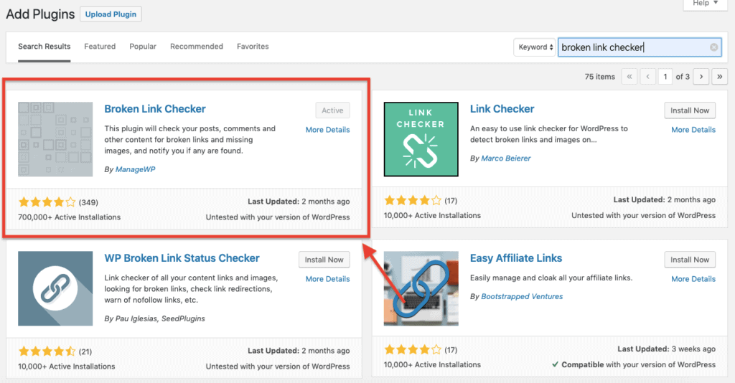735x383 pixels.
Task: Switch to the Popular tab
Action: tap(143, 47)
